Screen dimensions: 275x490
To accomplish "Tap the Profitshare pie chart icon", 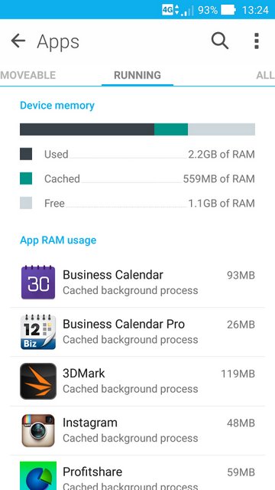I will pos(38,475).
